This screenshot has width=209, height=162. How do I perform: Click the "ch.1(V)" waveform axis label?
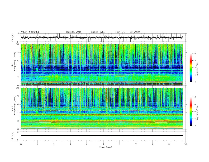click(13, 38)
